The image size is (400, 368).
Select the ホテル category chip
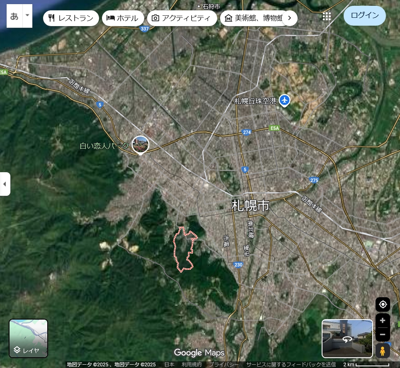123,18
